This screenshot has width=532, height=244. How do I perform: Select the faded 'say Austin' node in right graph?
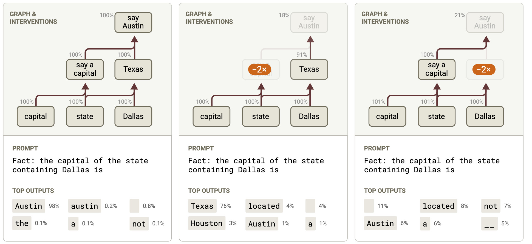(485, 22)
